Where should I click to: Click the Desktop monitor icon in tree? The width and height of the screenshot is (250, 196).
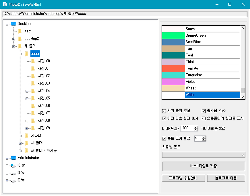coord(14,24)
